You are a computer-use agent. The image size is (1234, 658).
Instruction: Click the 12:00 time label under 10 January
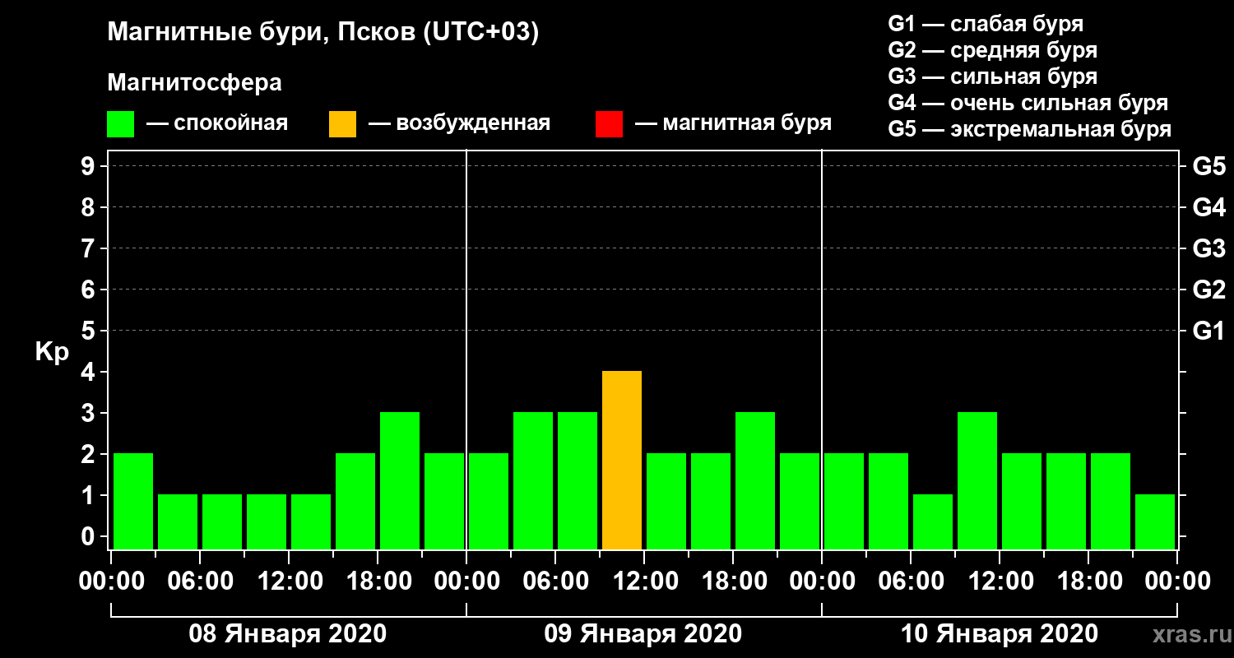coord(1000,581)
